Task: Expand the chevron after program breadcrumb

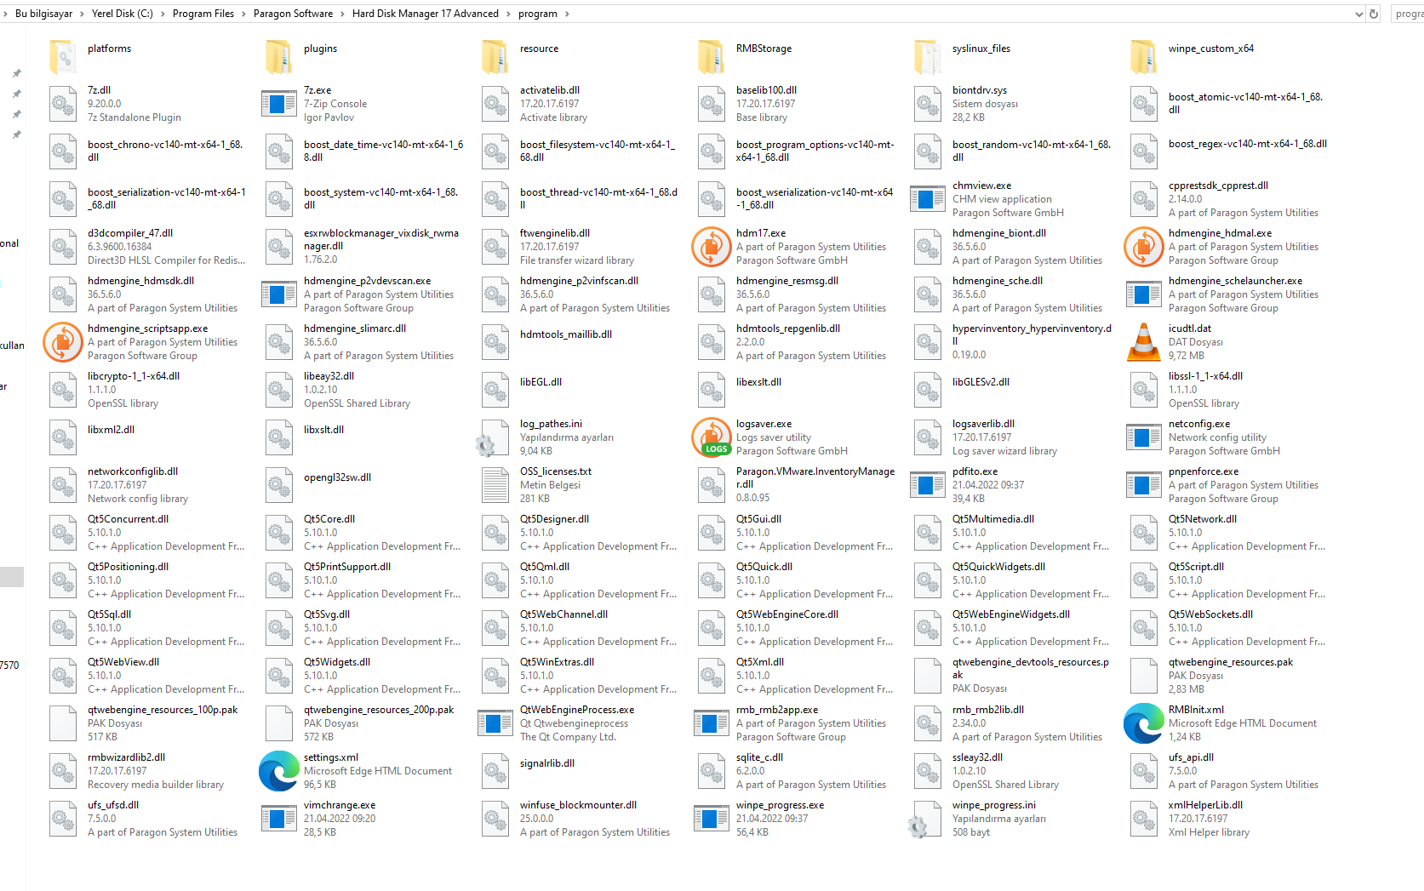Action: 567,14
